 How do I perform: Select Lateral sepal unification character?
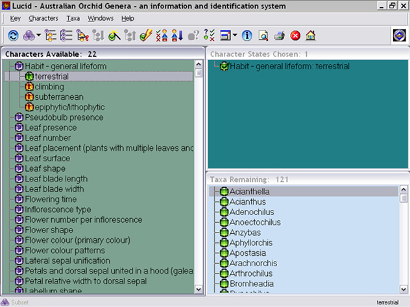(x=67, y=260)
